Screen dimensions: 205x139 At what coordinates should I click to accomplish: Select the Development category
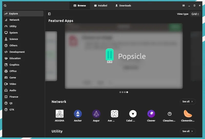click(x=17, y=52)
